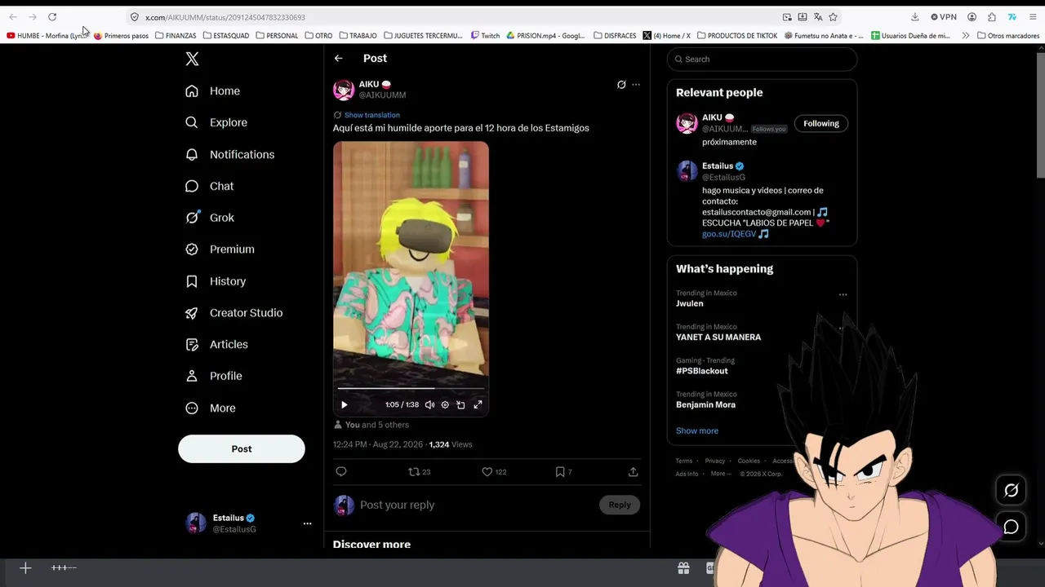This screenshot has width=1045, height=587.
Task: Go back with the Post header arrow
Action: [338, 59]
